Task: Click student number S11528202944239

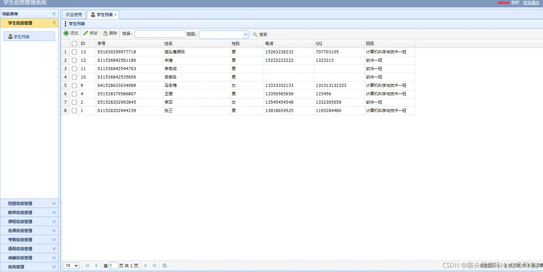Action: tap(117, 111)
